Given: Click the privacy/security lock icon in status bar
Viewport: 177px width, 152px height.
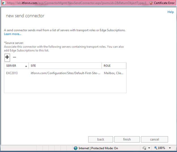Looking at the screenshot, I should pos(144,148).
